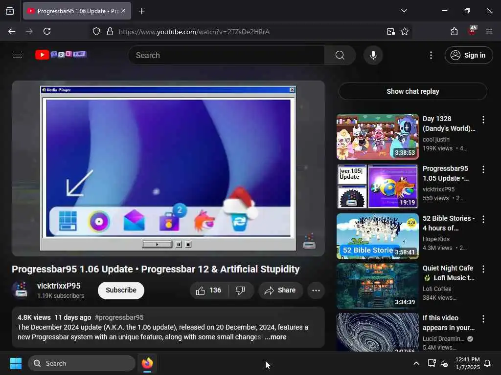Image resolution: width=501 pixels, height=375 pixels.
Task: Open Firefox View icon left of tabs
Action: (10, 11)
